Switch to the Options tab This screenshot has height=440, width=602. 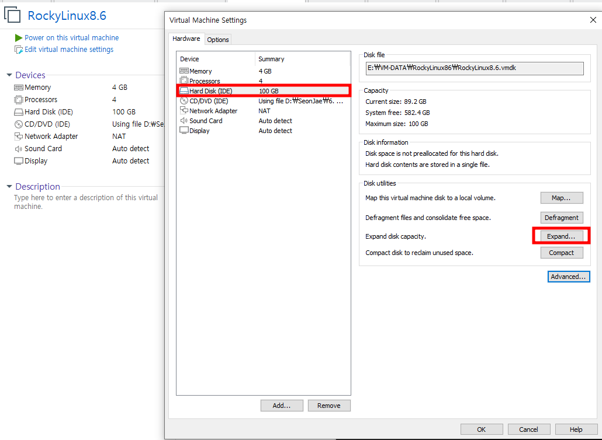tap(218, 40)
